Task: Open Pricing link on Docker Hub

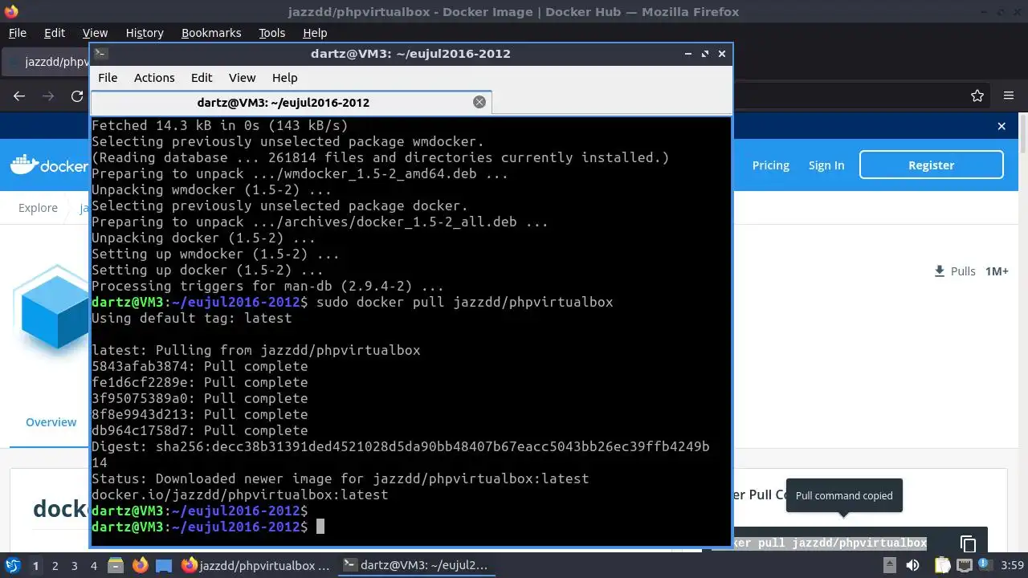Action: 771,165
